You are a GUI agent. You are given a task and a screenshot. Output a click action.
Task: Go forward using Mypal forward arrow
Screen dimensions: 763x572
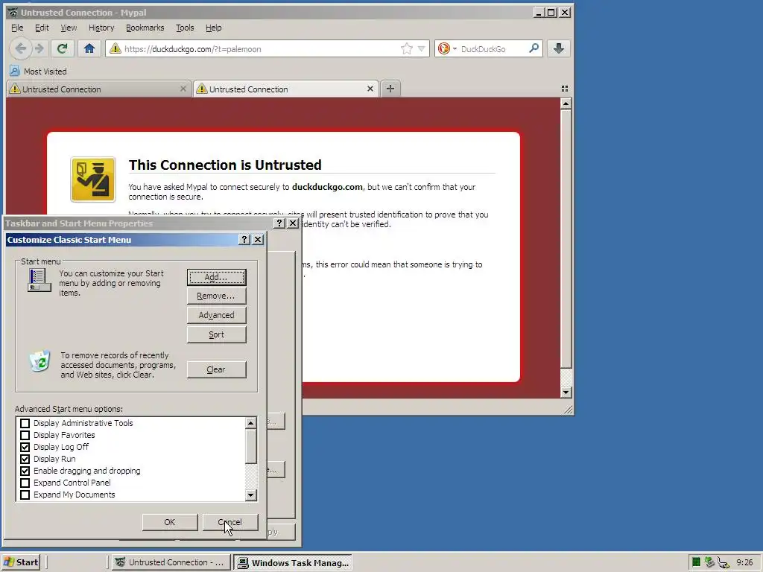39,48
